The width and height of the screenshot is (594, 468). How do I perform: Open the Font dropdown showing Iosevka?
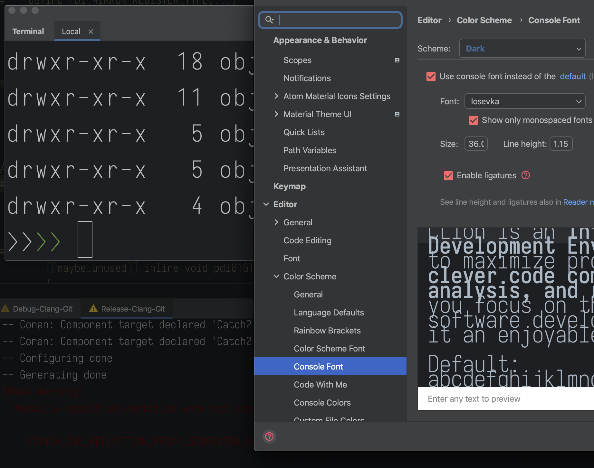click(x=524, y=101)
